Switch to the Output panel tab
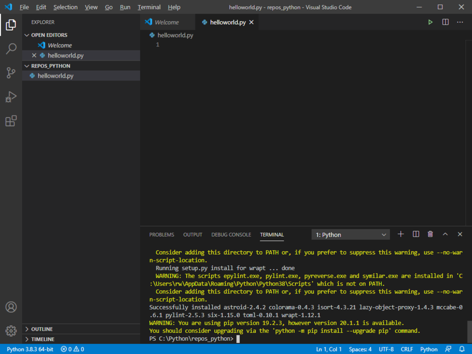Screen dimensions: 472x354 coord(193,234)
